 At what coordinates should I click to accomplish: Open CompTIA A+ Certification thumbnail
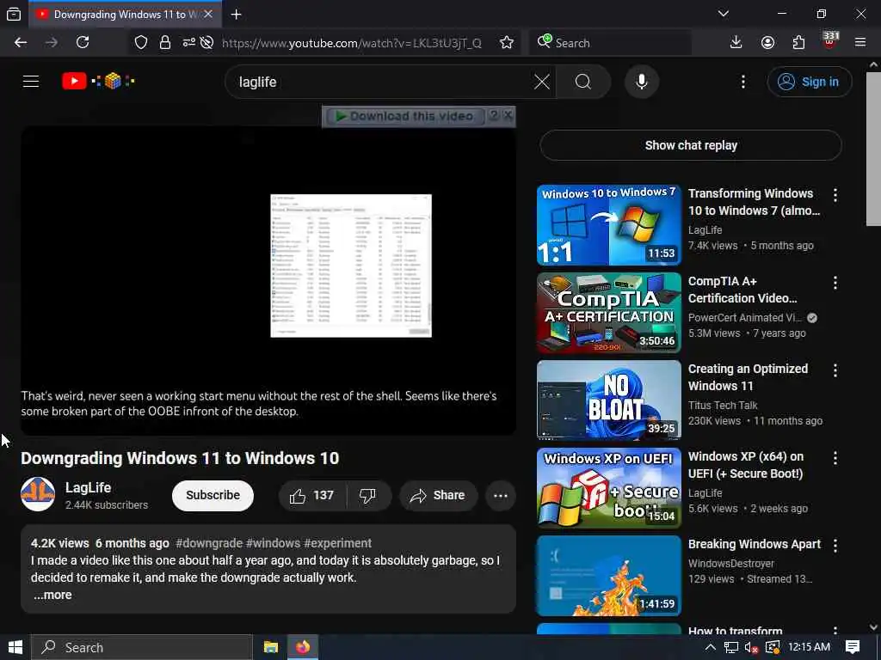tap(608, 313)
